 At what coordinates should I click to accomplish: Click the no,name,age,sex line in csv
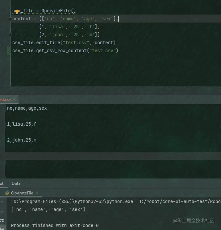pos(27,108)
